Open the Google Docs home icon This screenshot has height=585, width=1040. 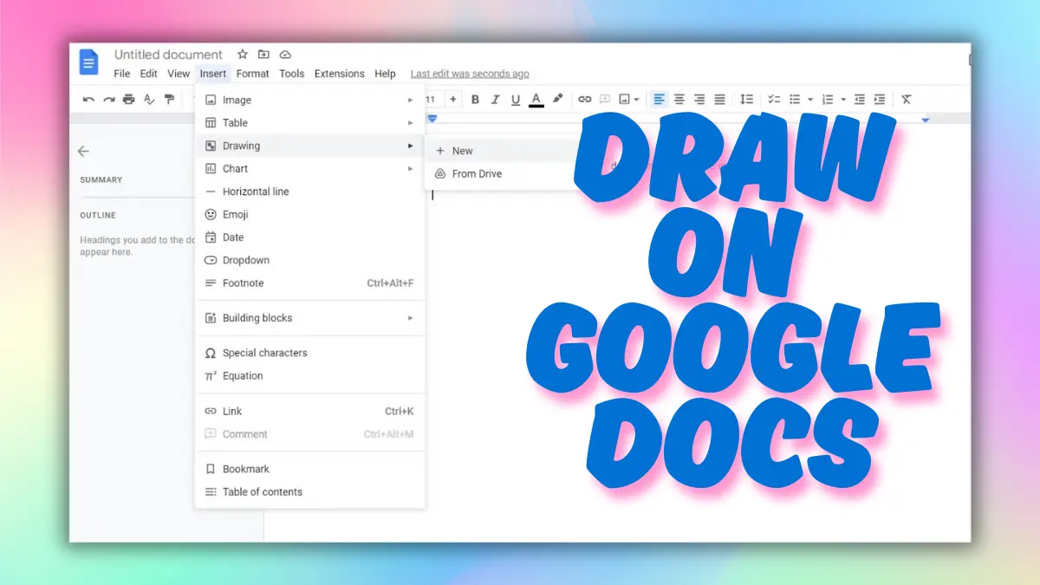click(88, 62)
